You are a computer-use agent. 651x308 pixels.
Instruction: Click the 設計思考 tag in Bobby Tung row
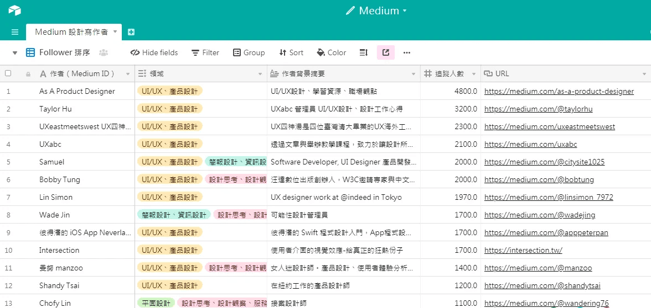(x=236, y=180)
